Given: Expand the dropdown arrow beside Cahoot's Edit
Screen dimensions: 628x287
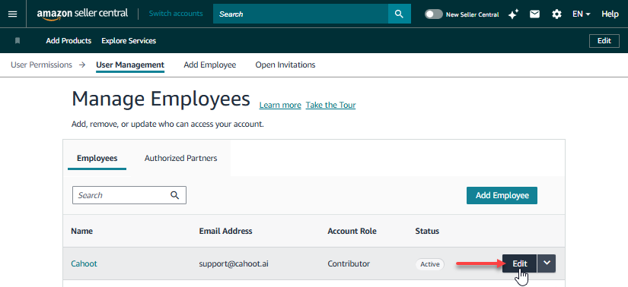Looking at the screenshot, I should pyautogui.click(x=547, y=263).
